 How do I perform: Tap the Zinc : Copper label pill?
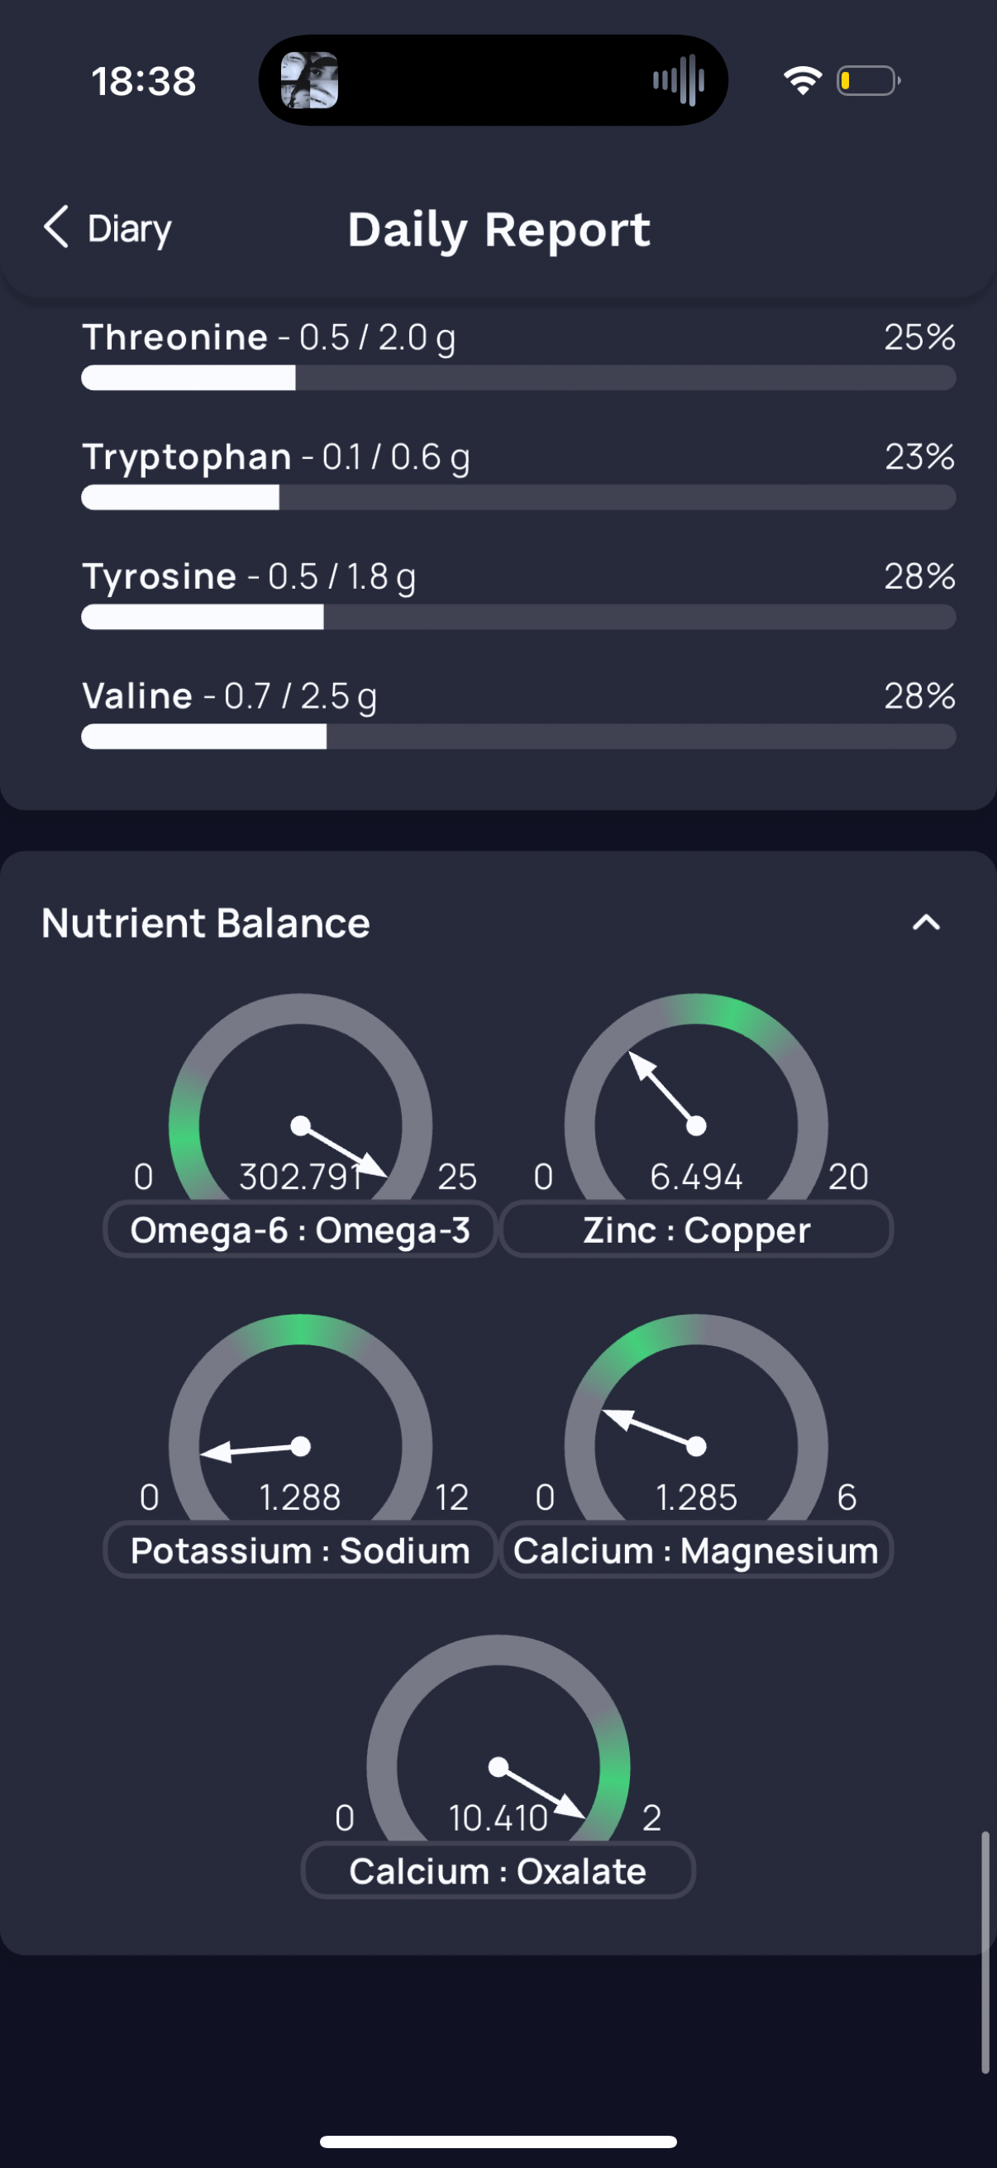pyautogui.click(x=697, y=1230)
